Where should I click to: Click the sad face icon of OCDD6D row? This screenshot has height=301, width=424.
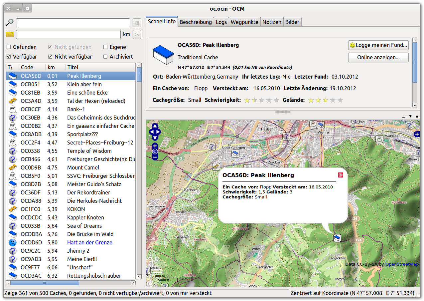[12, 242]
